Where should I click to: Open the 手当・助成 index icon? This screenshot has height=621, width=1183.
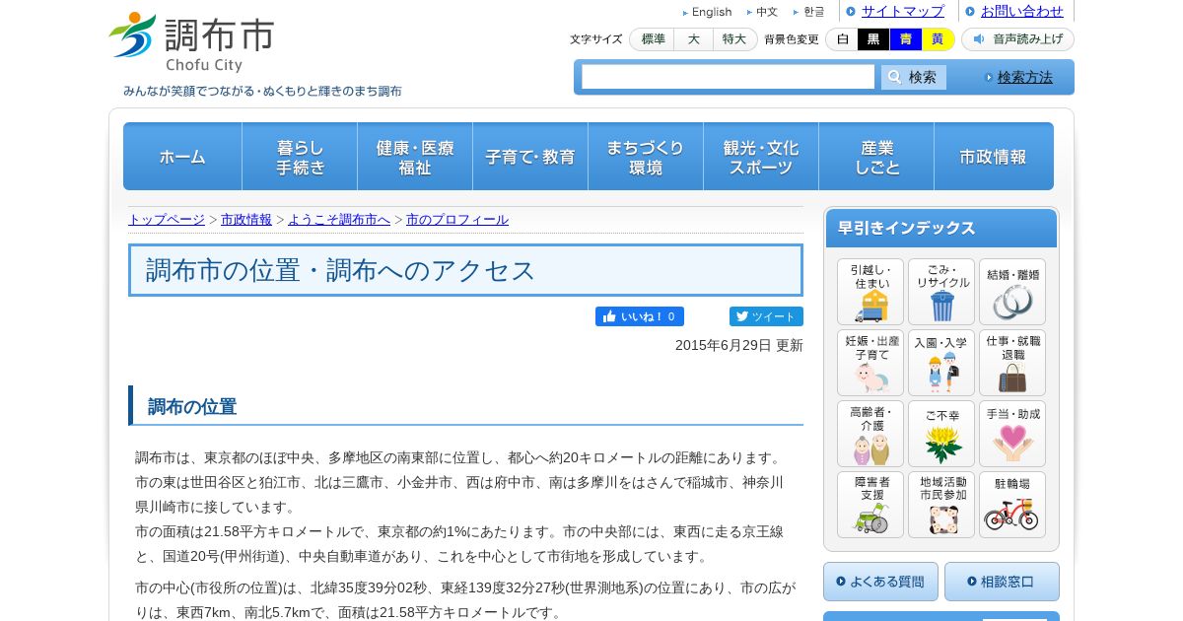pos(1012,434)
